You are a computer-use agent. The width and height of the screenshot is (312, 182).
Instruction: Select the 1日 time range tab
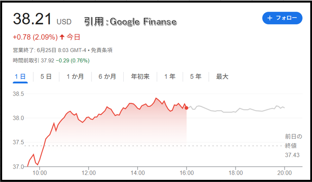click(x=20, y=77)
